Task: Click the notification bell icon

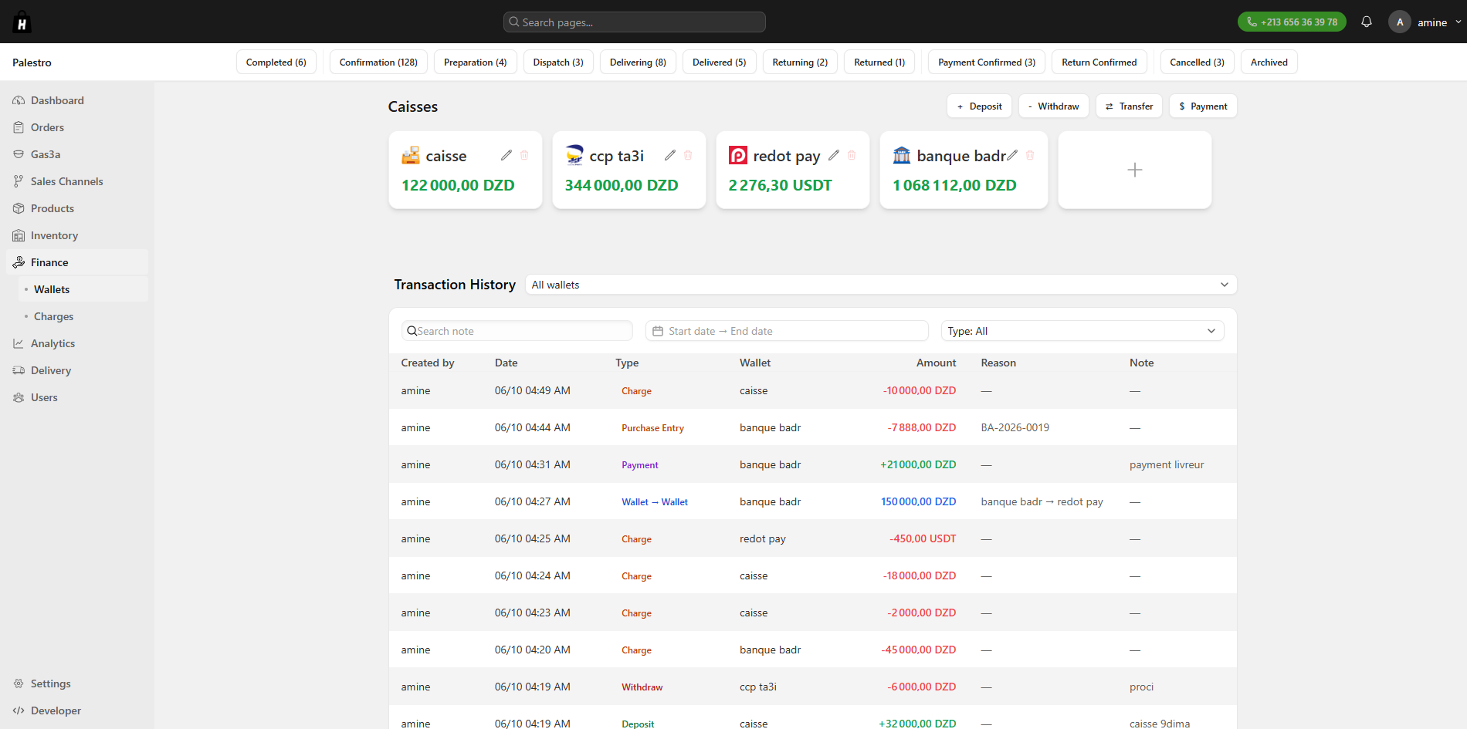Action: click(1367, 22)
